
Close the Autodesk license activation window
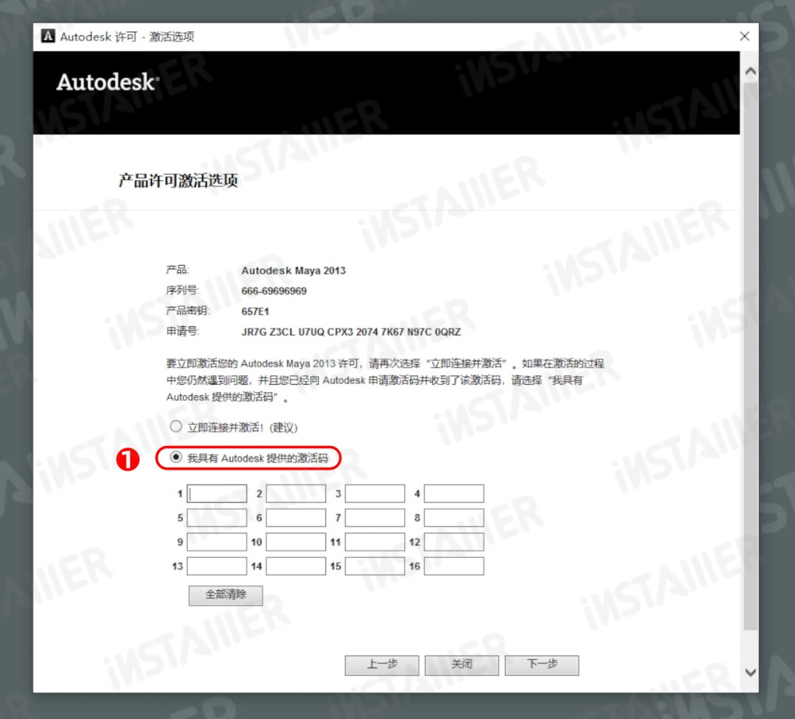pos(744,37)
